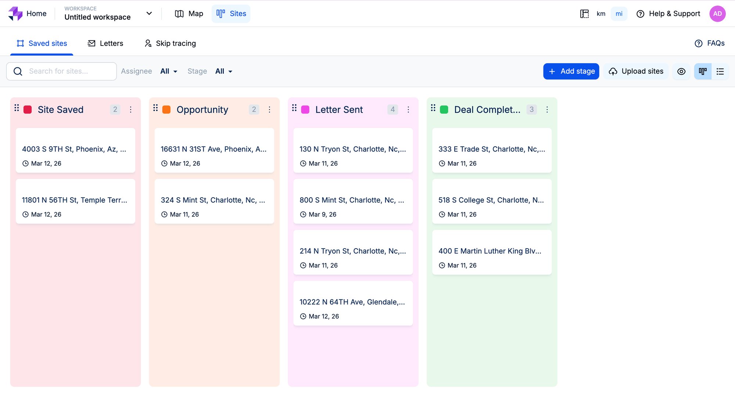
Task: Toggle the eye visibility button
Action: pyautogui.click(x=681, y=71)
